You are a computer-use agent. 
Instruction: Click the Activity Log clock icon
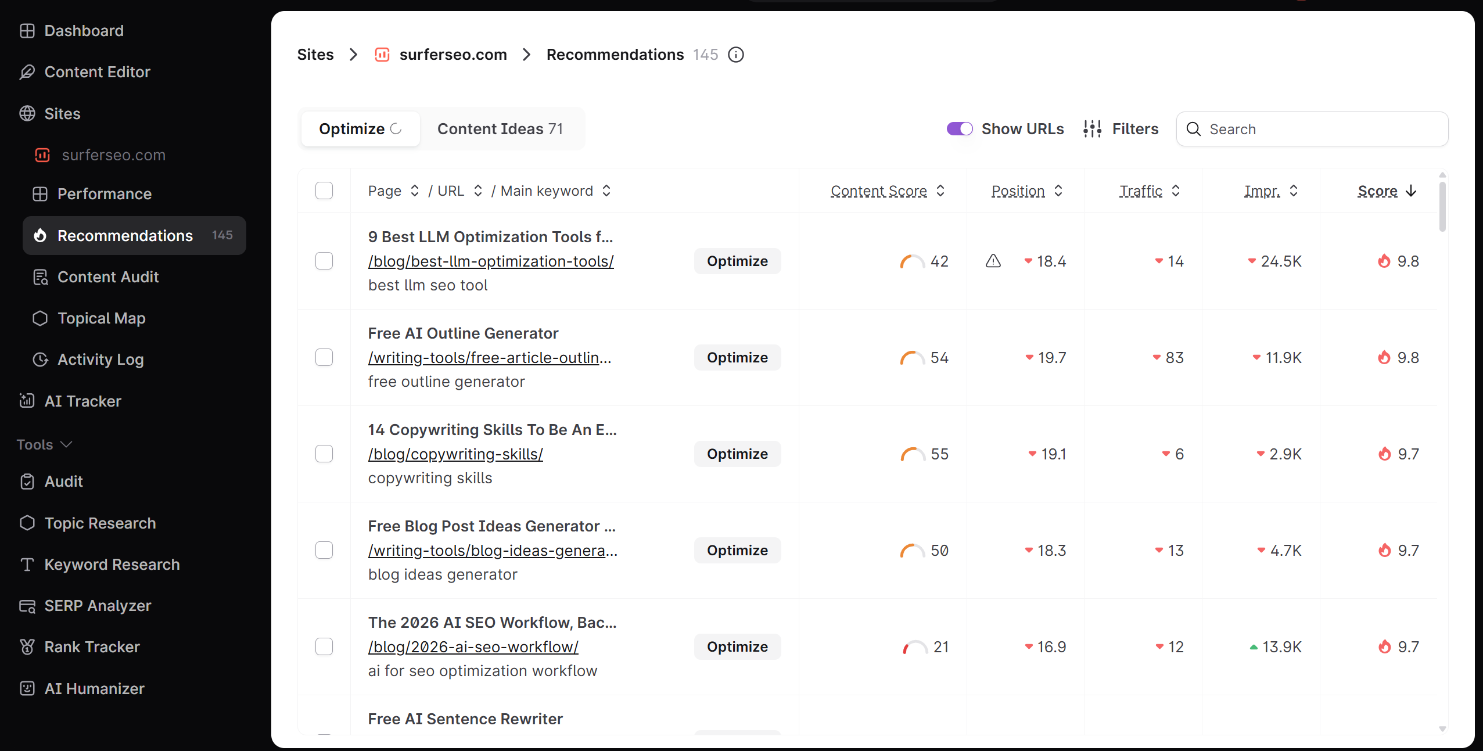(40, 360)
